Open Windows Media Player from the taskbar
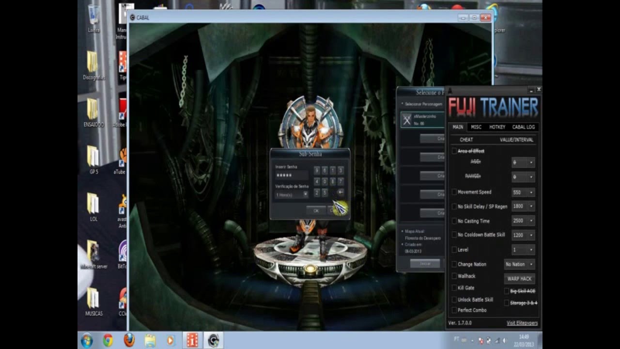The height and width of the screenshot is (349, 620). point(170,340)
